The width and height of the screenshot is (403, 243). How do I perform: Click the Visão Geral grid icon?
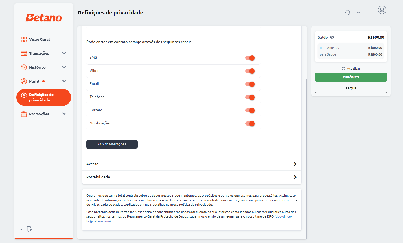24,39
